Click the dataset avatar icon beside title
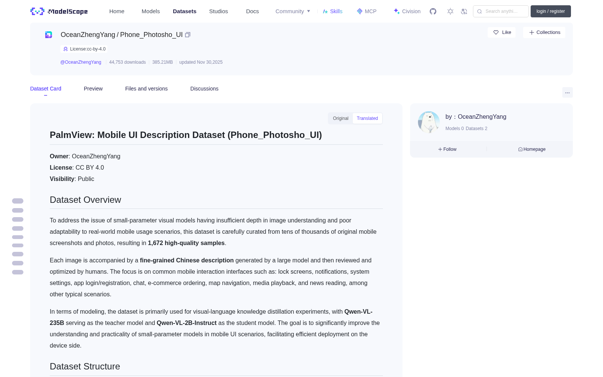 click(x=49, y=35)
